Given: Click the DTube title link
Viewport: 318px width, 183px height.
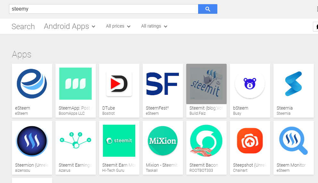Looking at the screenshot, I should point(108,108).
